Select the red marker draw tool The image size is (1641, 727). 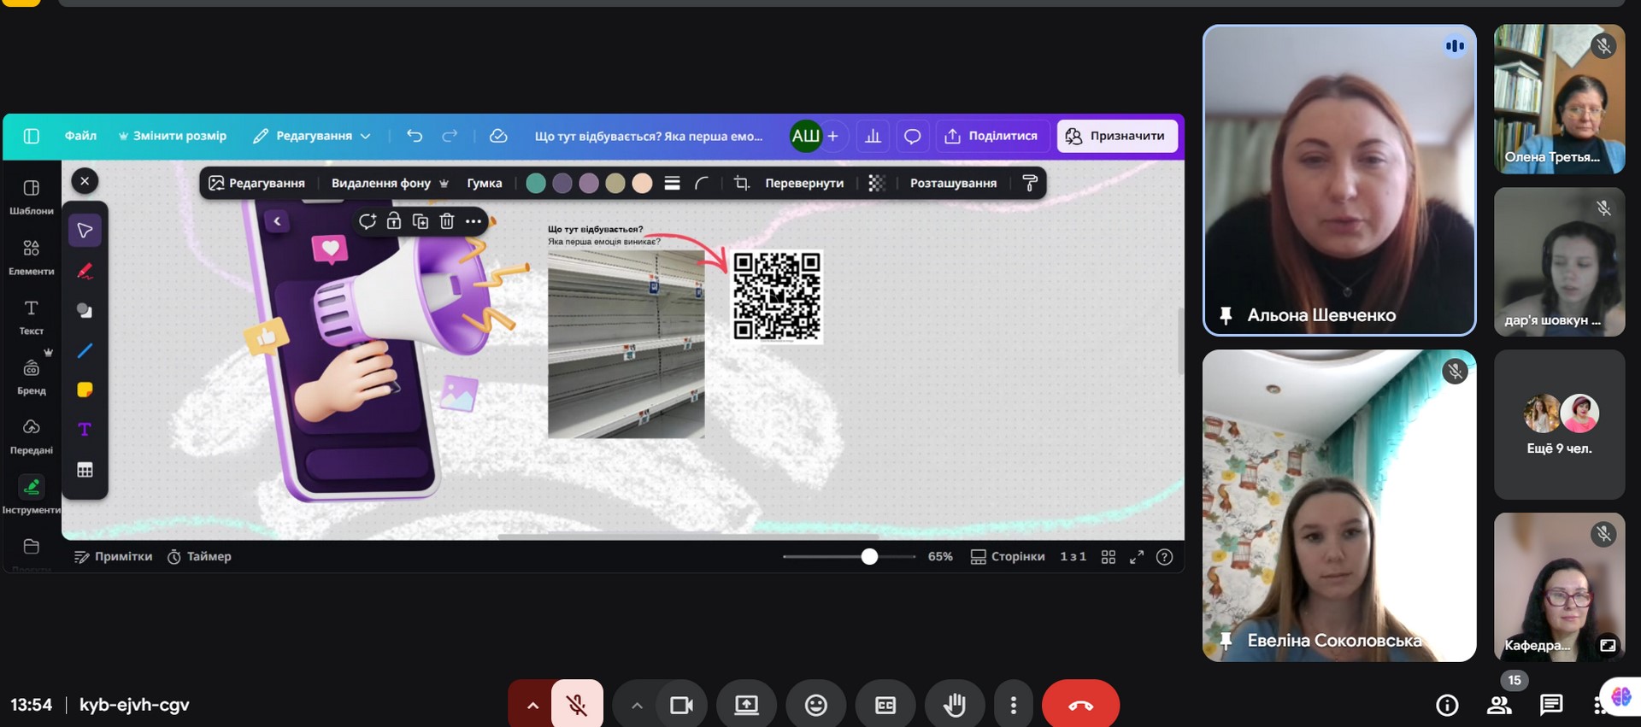(x=85, y=271)
